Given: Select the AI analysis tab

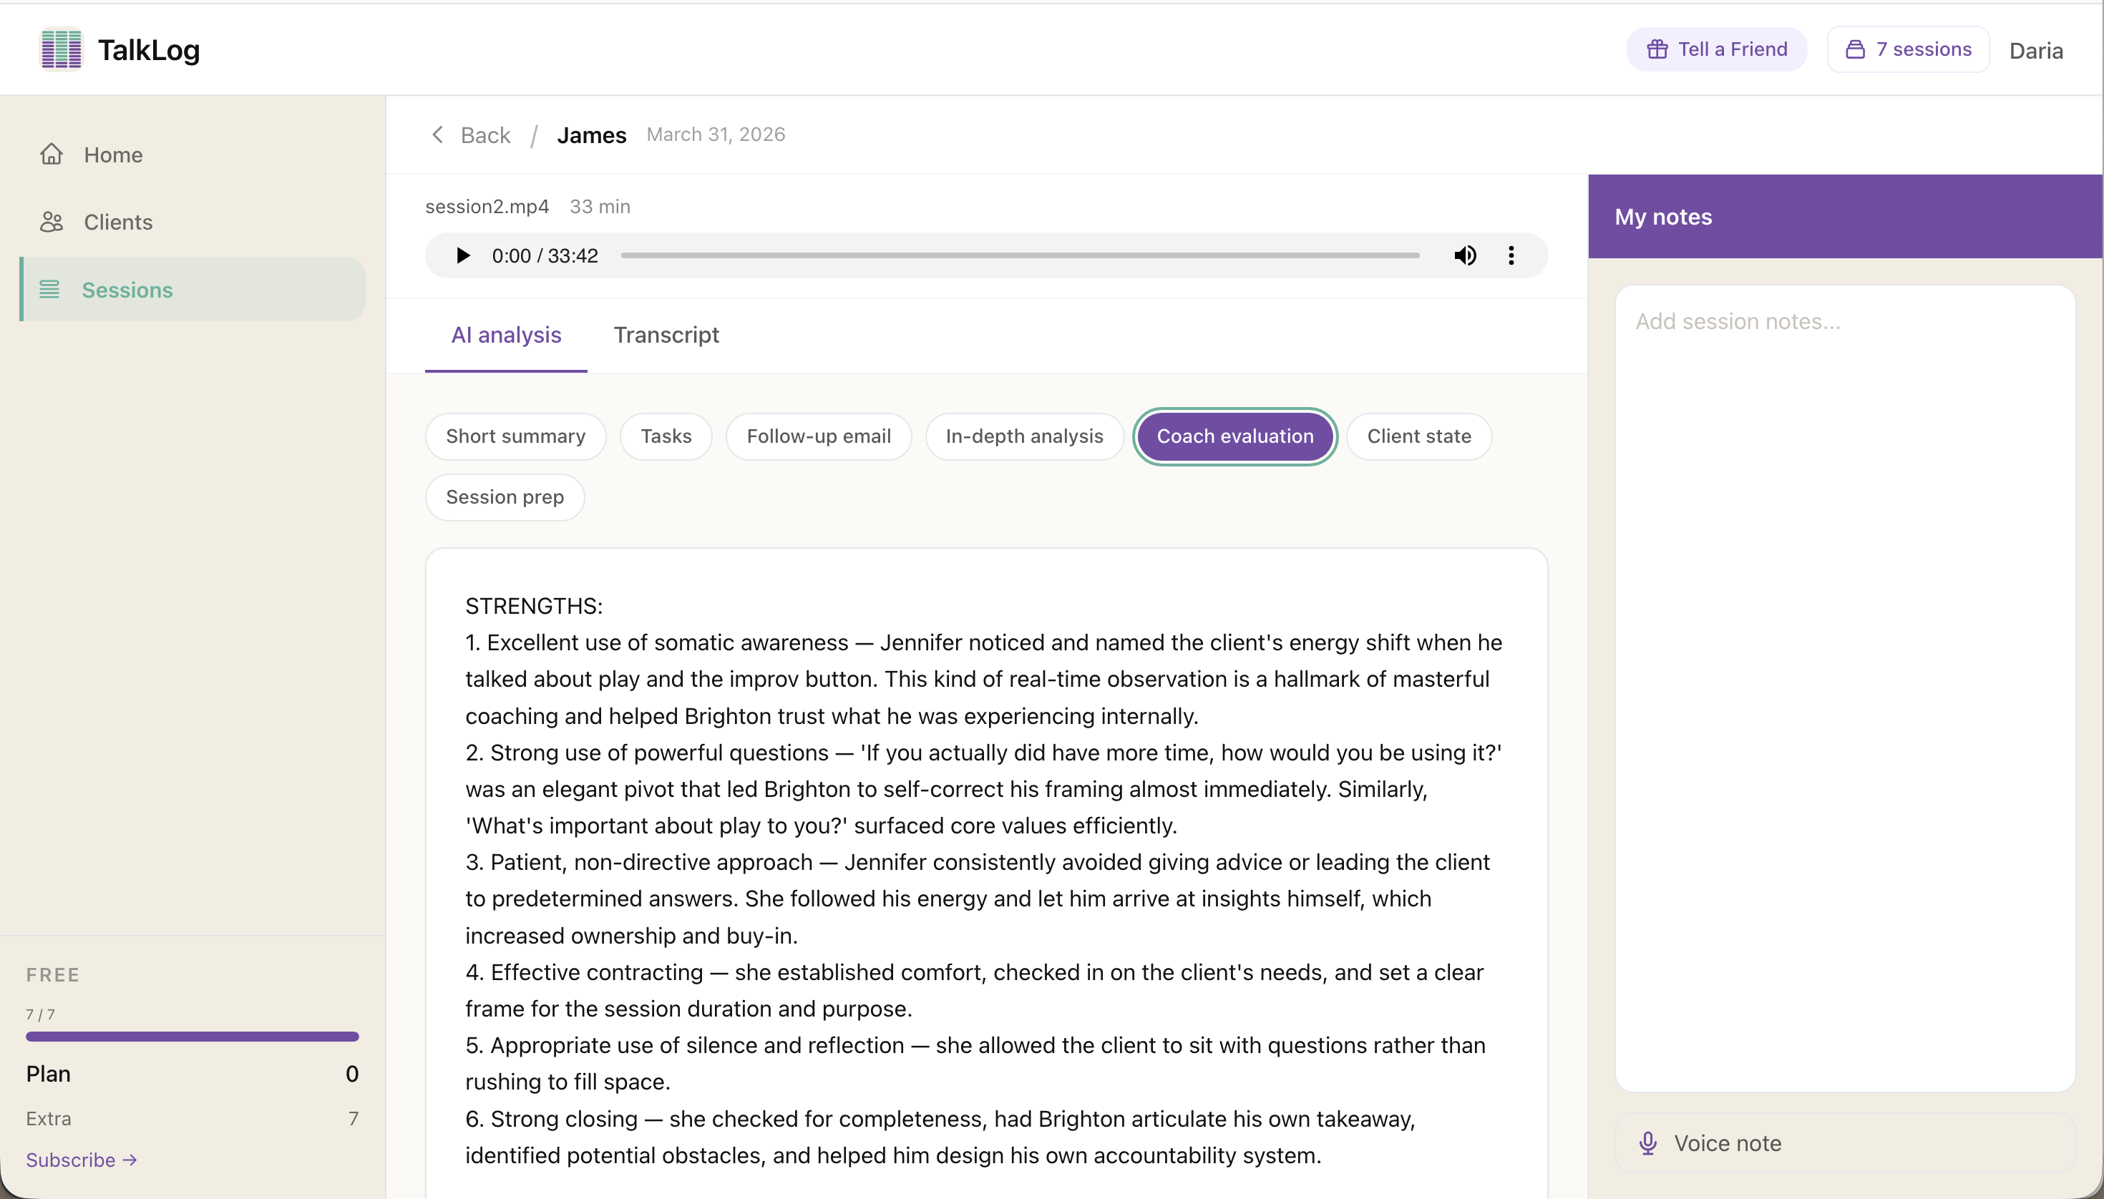Looking at the screenshot, I should pos(505,334).
